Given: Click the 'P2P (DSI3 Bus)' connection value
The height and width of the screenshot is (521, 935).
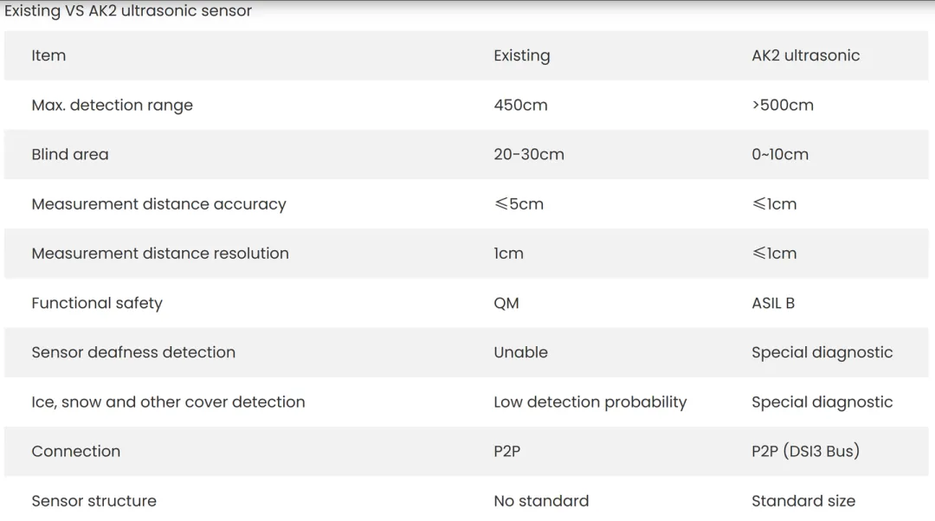Looking at the screenshot, I should tap(805, 451).
